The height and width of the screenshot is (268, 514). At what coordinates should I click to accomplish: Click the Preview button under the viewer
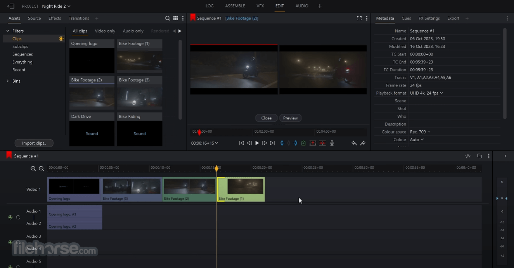(x=291, y=118)
